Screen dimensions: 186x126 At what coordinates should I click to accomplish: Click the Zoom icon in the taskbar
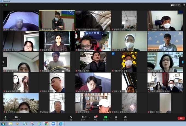coord(53,124)
